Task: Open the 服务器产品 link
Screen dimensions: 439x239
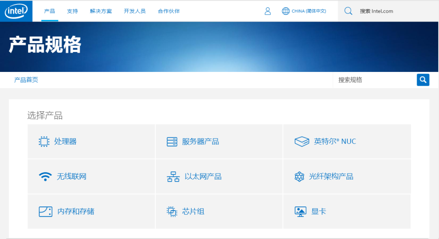Action: pos(200,141)
